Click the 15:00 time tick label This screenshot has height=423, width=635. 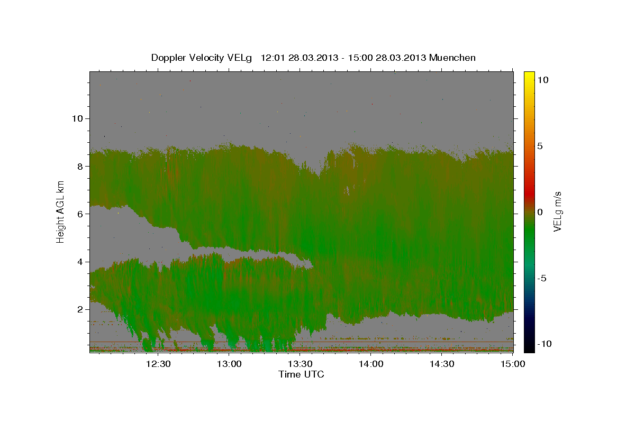coord(512,364)
